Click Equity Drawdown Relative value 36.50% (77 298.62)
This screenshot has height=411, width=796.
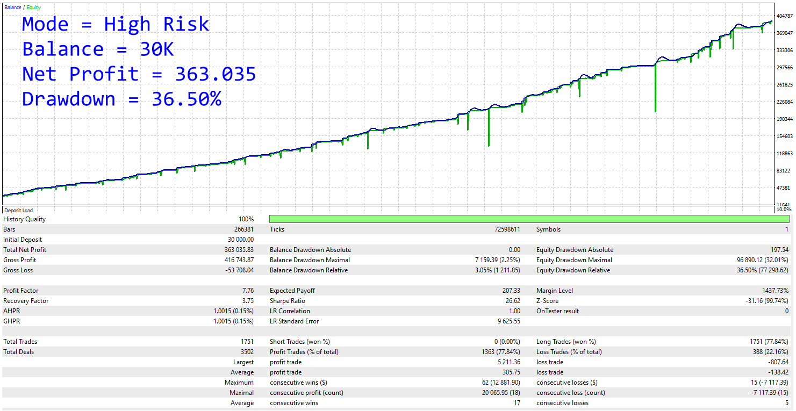(x=763, y=270)
